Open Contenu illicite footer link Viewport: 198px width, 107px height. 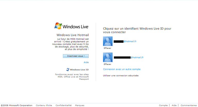(x=44, y=105)
